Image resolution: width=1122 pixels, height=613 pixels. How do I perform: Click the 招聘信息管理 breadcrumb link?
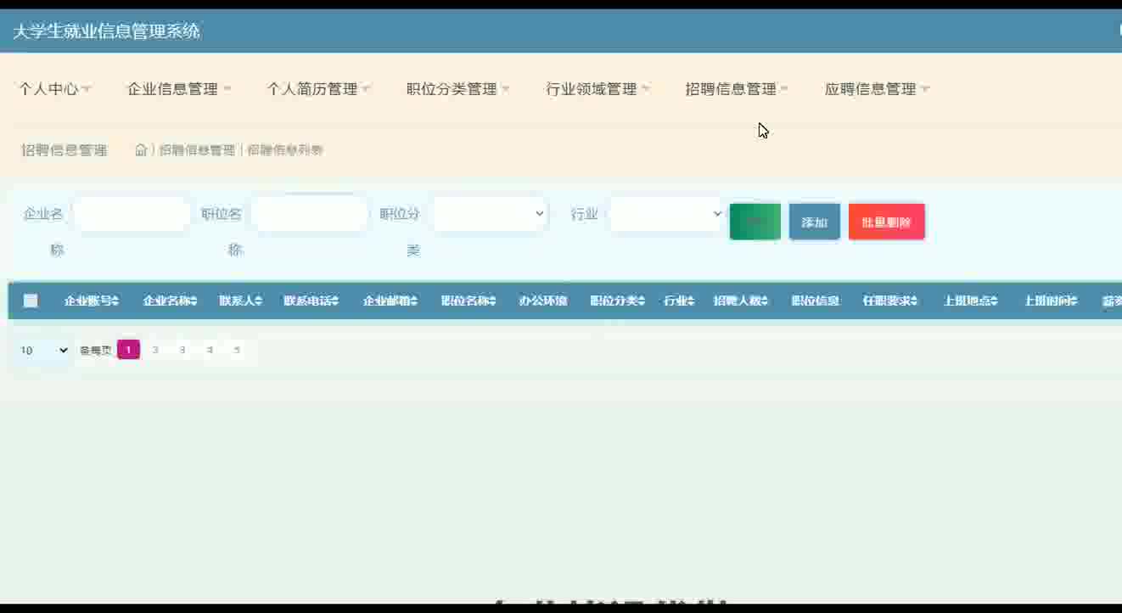coord(197,150)
